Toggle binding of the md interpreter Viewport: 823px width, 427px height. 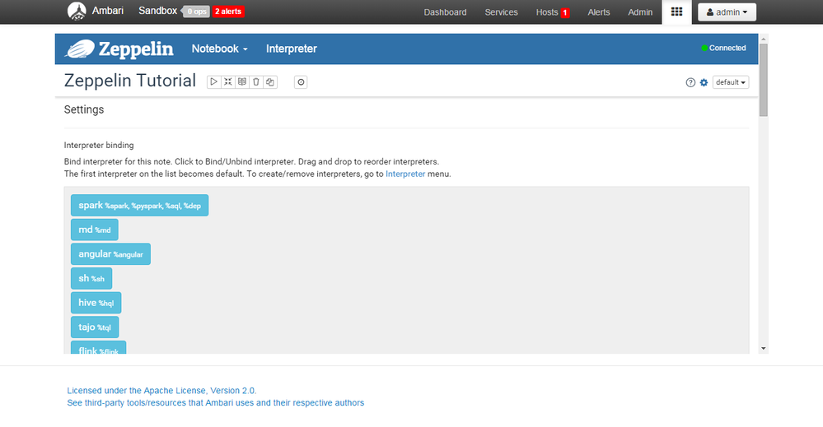coord(95,230)
